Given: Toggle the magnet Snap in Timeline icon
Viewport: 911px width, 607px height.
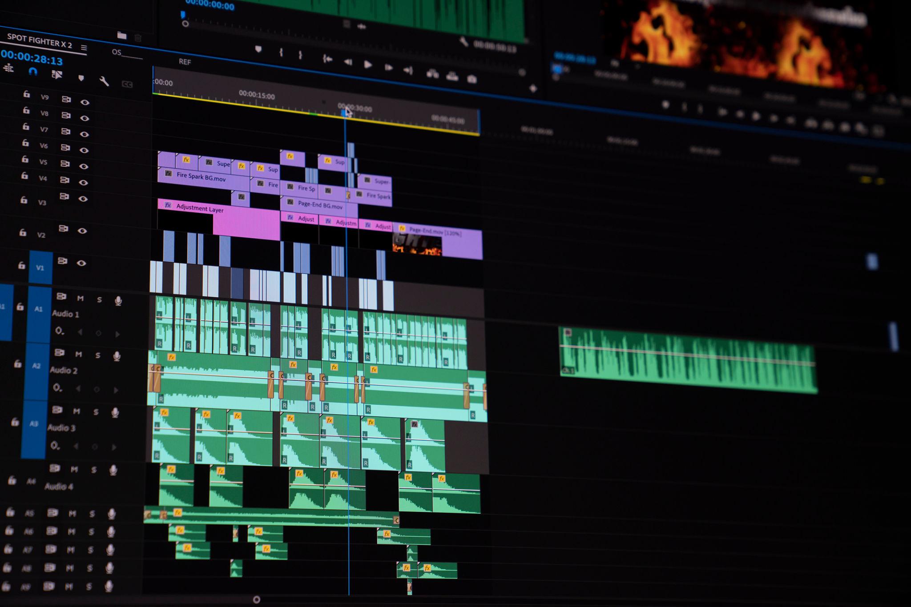Looking at the screenshot, I should coord(33,71).
